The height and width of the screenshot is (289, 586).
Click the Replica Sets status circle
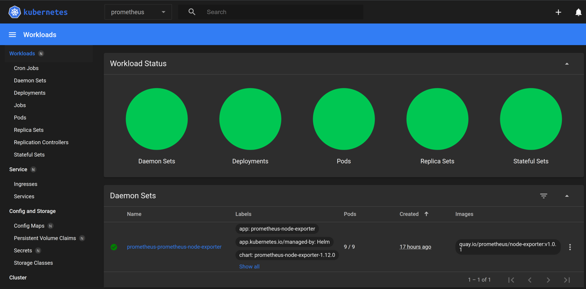click(x=437, y=119)
